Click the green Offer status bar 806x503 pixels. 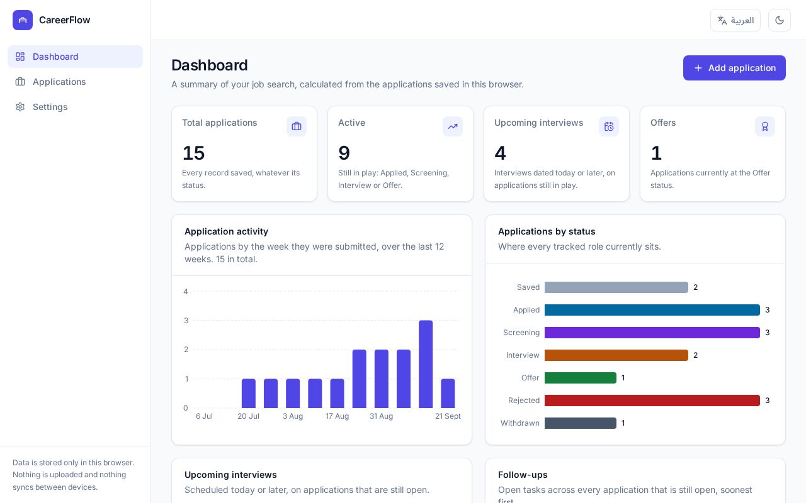click(581, 378)
